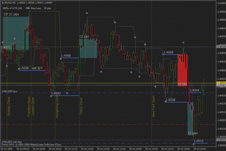Click the '1.4066' price label
Image resolution: width=226 pixels, height=151 pixels.
tap(66, 55)
